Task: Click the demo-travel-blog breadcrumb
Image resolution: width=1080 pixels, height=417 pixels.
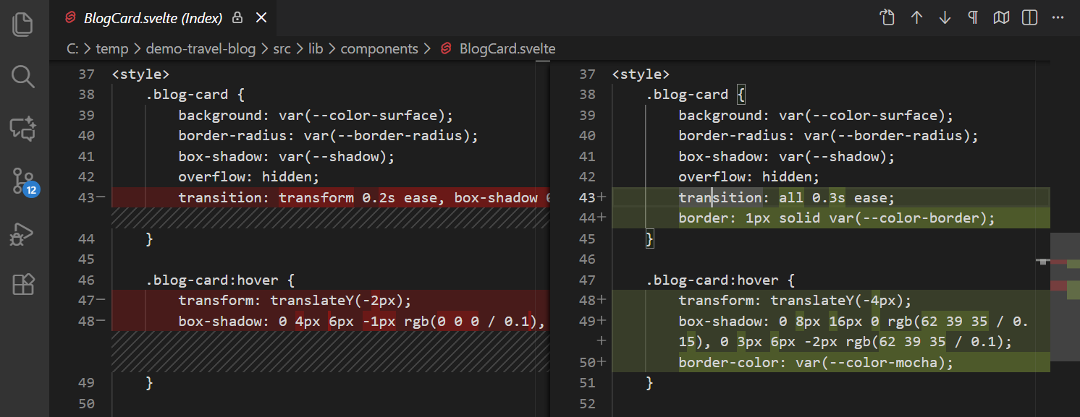Action: coord(201,48)
